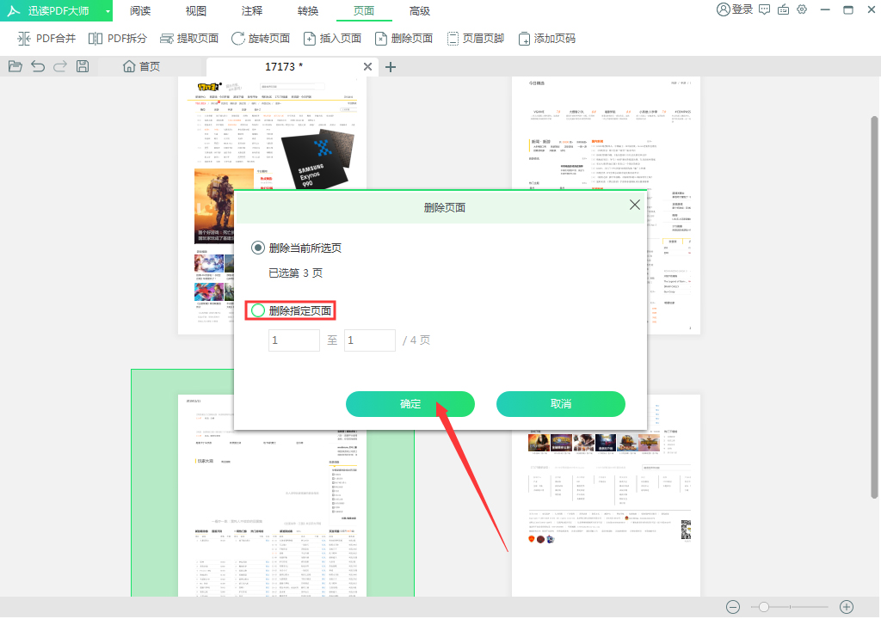Screen dimensions: 881x619
Task: Click the start page number input field
Action: (x=293, y=340)
